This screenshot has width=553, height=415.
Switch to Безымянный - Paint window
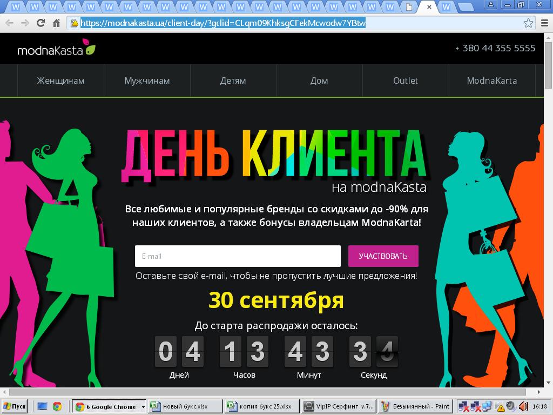point(415,406)
